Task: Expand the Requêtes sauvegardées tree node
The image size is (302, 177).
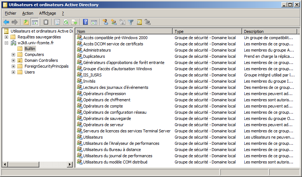Action: 7,37
